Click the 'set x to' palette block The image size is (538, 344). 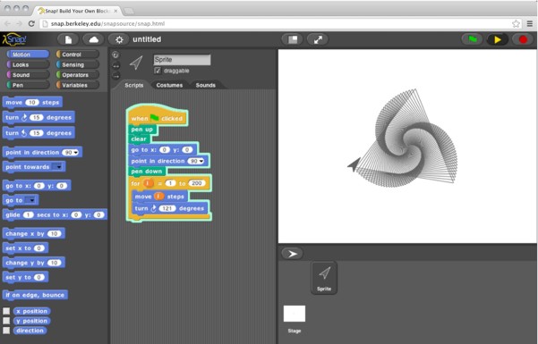[25, 248]
